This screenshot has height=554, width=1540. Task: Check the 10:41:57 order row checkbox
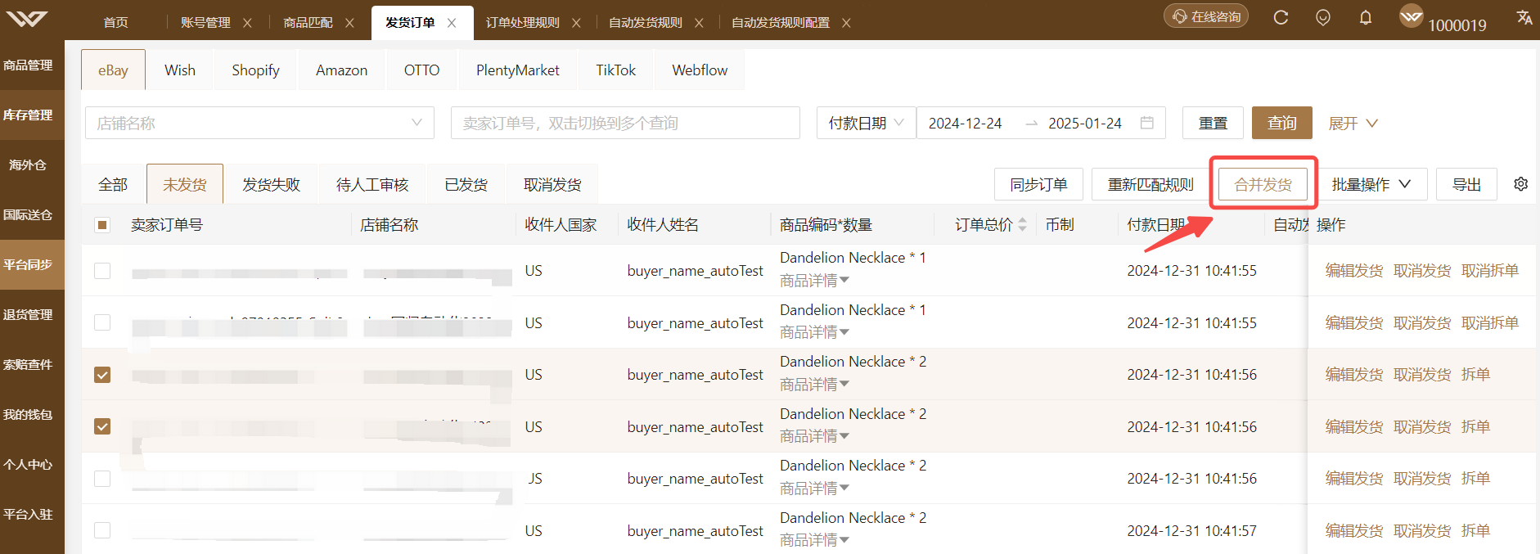pos(102,530)
